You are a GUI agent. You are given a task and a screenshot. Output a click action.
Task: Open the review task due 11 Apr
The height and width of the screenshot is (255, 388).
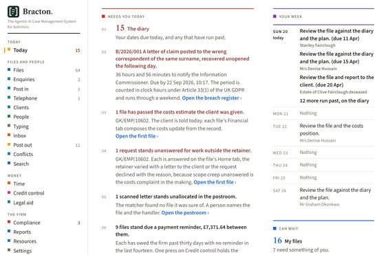click(336, 34)
